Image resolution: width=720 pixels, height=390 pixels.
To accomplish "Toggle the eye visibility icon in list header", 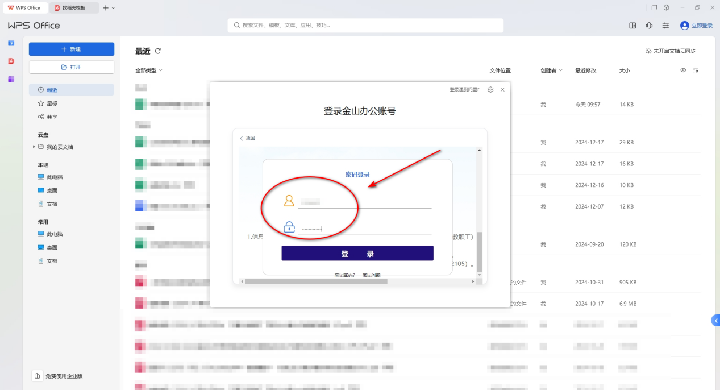I will (x=683, y=70).
